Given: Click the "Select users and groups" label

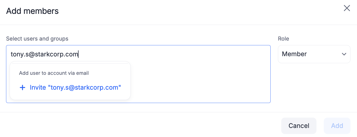Looking at the screenshot, I should (37, 39).
